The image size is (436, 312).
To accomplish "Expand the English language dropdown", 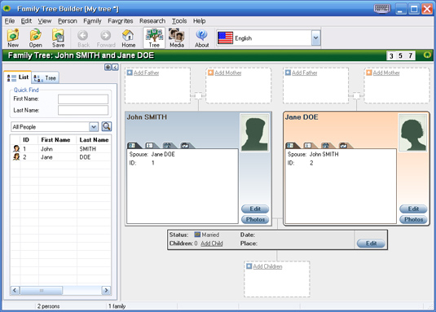I will point(315,38).
